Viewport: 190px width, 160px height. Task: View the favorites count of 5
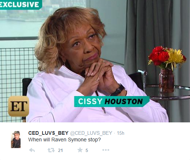87,151
